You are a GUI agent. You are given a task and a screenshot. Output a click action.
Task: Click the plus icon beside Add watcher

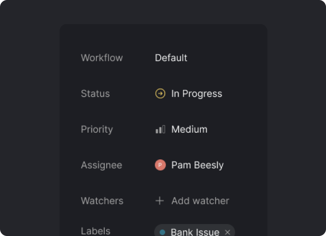click(159, 201)
